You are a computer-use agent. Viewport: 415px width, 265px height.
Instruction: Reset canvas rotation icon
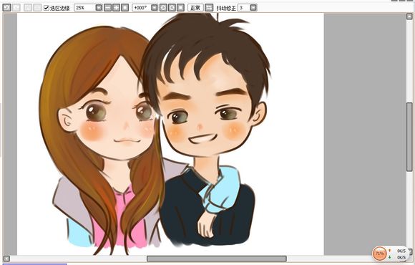click(180, 8)
